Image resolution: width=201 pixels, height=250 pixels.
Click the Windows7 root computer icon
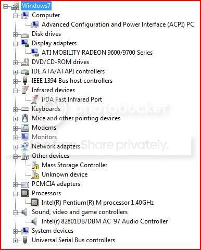[x=15, y=6]
